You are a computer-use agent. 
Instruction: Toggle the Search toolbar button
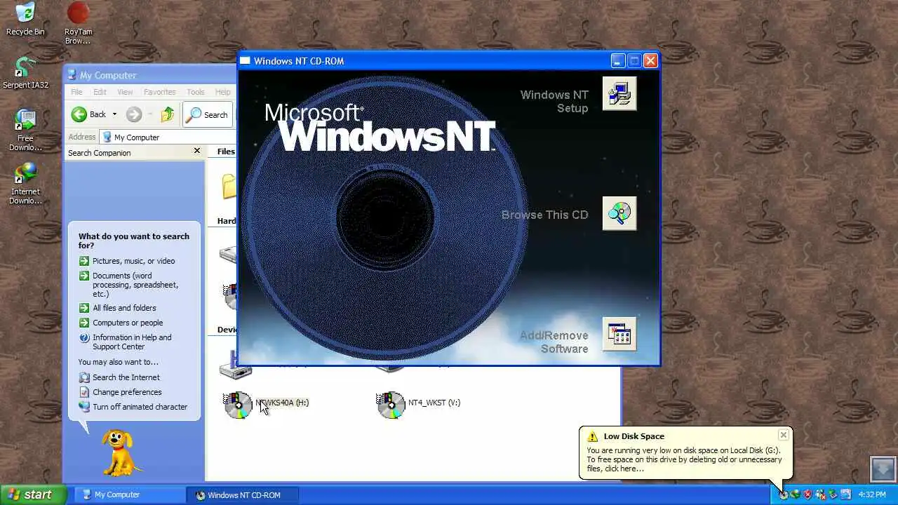208,114
